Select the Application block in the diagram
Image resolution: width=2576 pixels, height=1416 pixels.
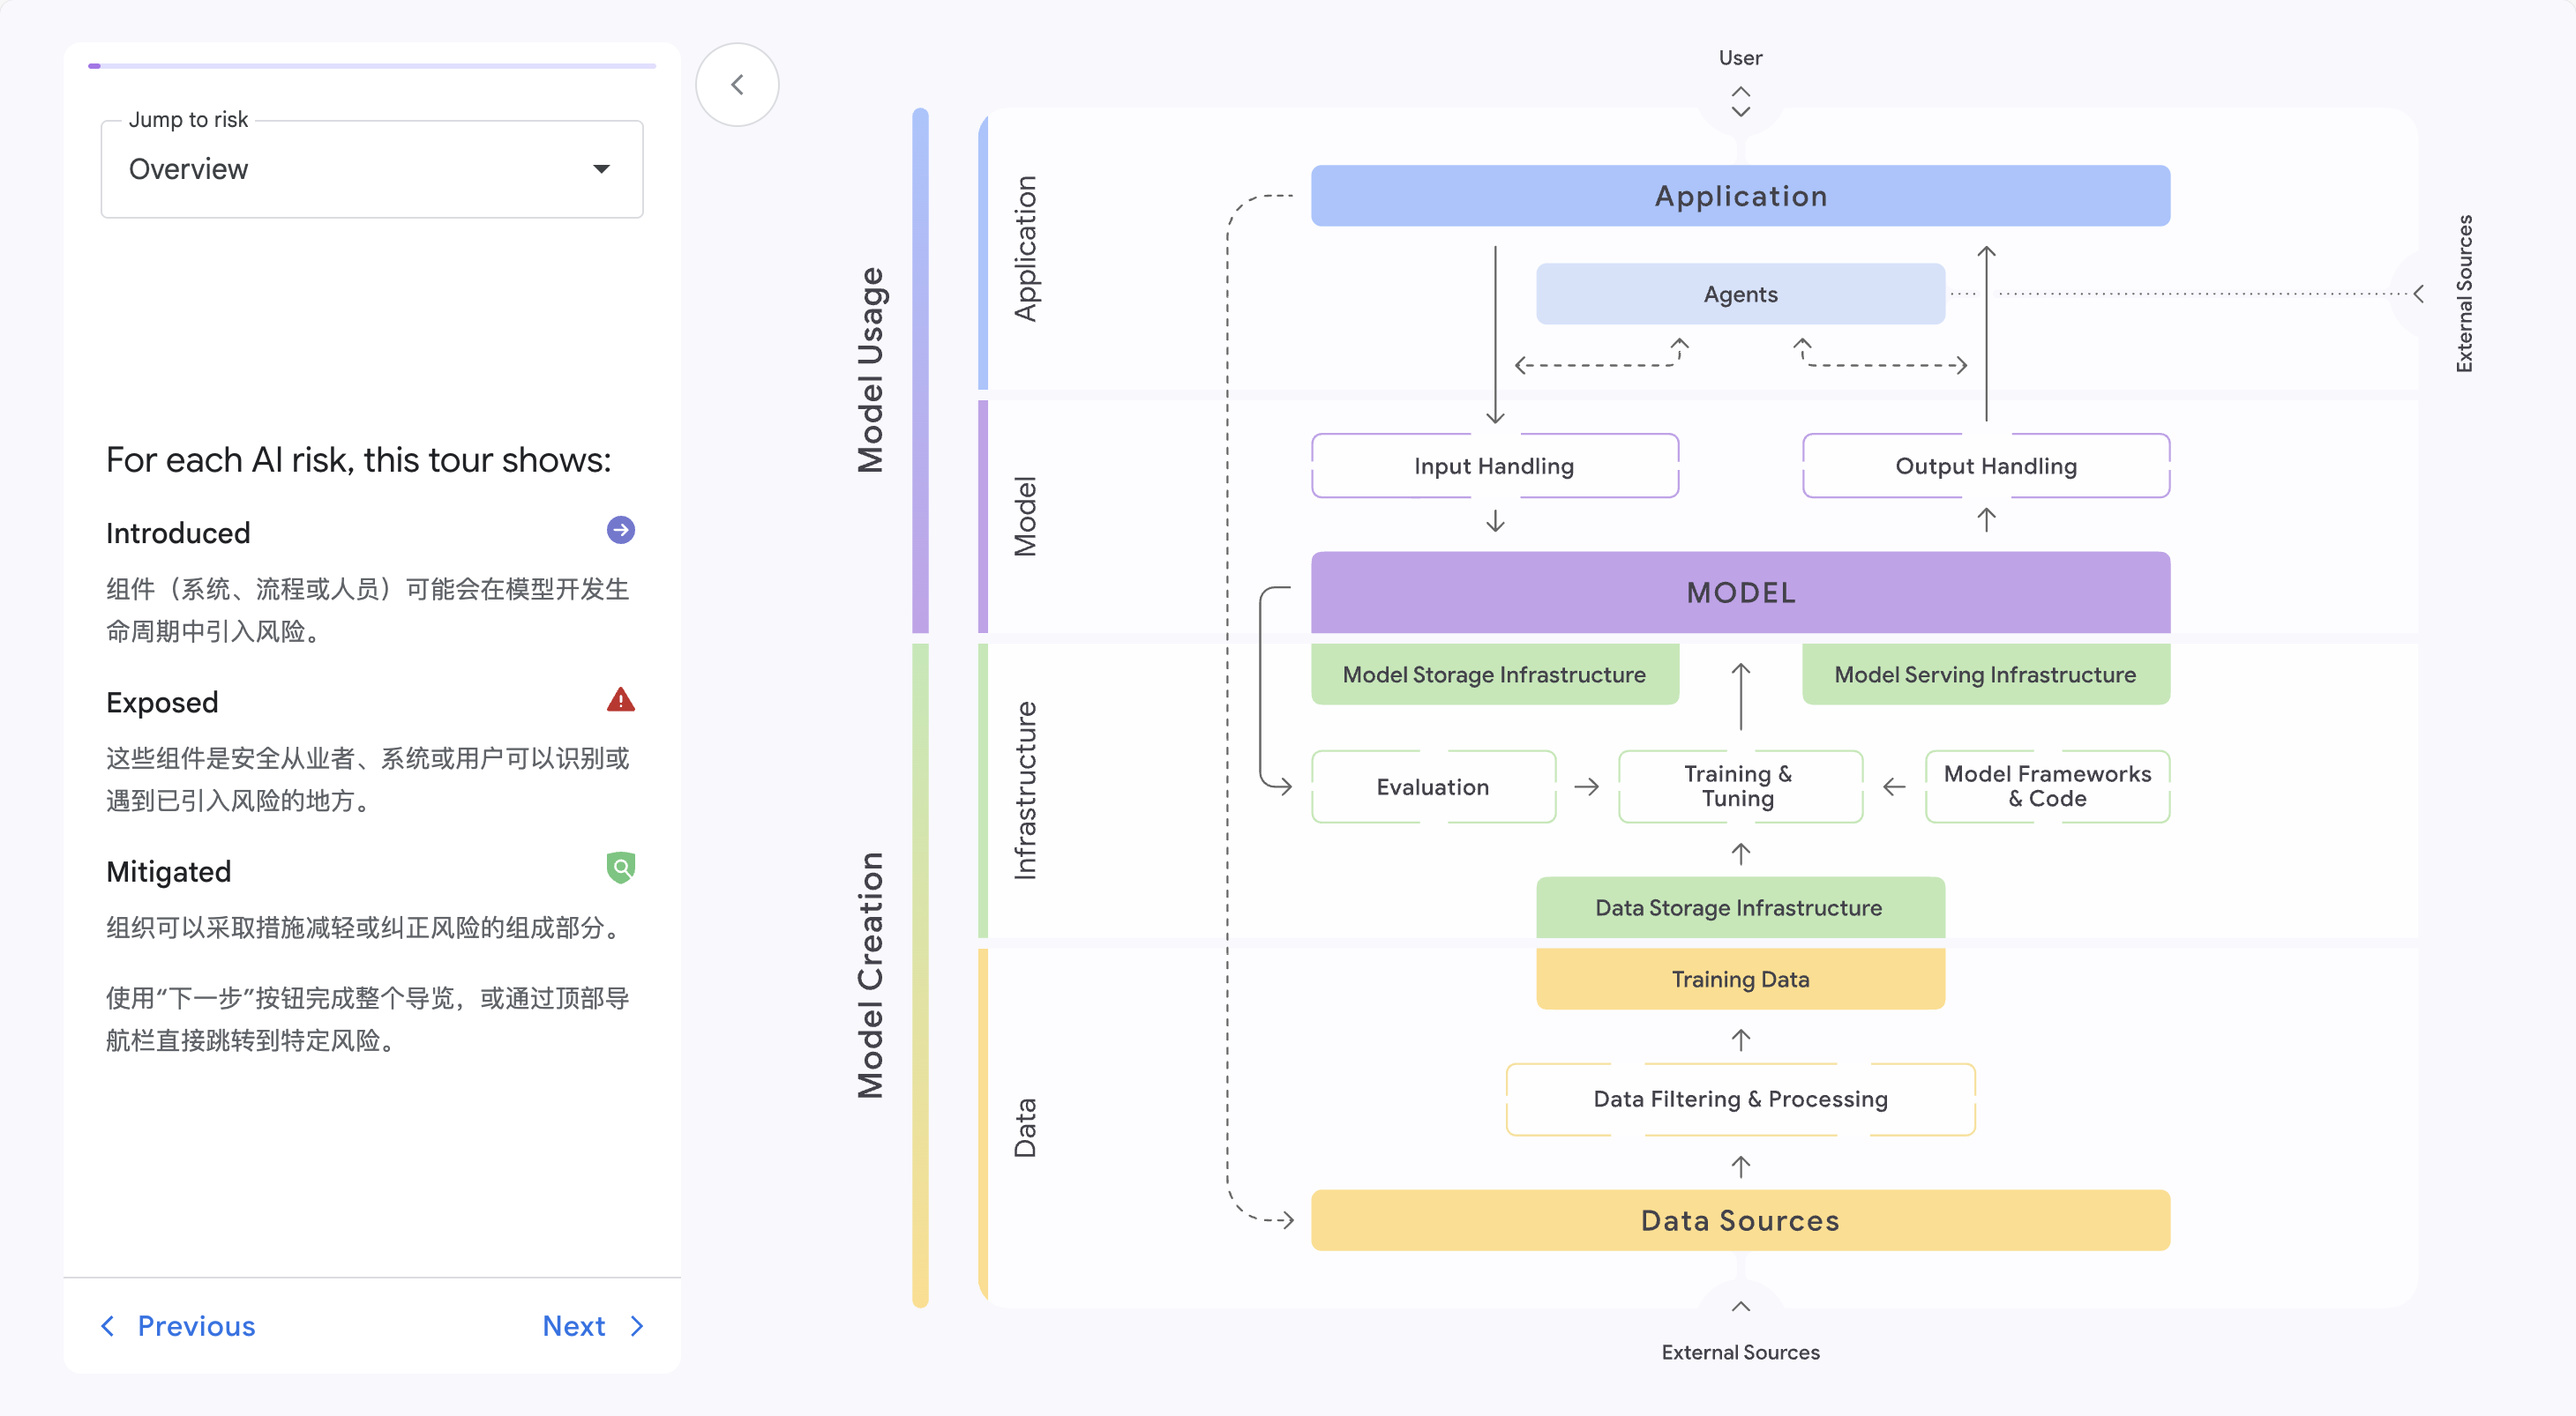(x=1740, y=196)
